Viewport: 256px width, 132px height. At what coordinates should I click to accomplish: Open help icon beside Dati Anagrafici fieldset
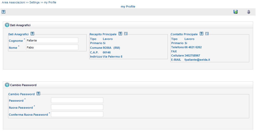point(32,33)
